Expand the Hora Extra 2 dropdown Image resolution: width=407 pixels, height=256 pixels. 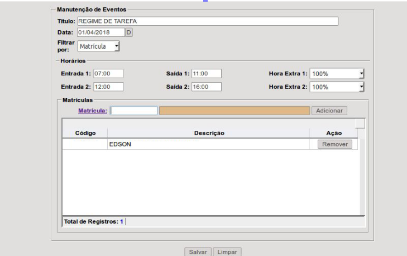[x=337, y=87]
